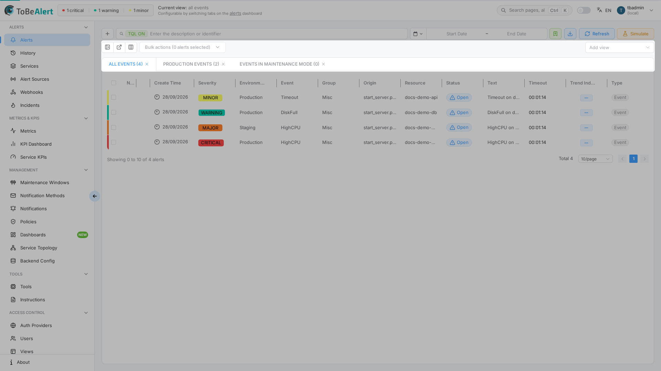
Task: Click the Simulate button
Action: (x=635, y=34)
